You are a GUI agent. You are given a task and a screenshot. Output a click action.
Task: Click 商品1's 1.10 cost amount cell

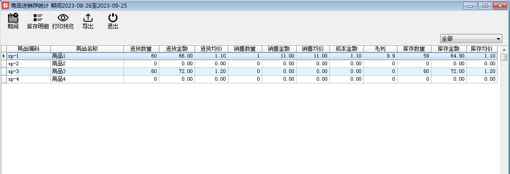tap(347, 56)
